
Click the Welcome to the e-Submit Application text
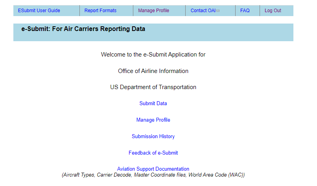(153, 55)
